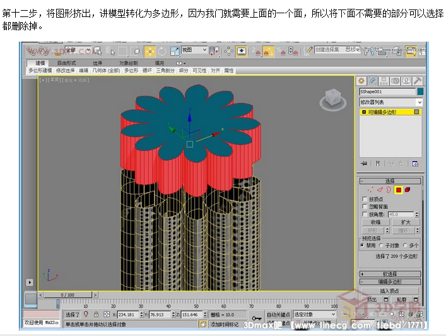Click the 轮廓 outline button

pos(401,299)
